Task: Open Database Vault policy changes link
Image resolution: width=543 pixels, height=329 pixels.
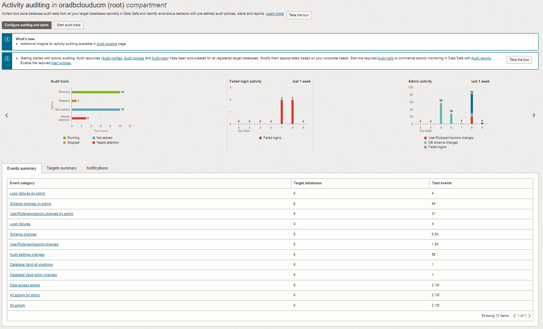Action: [x=34, y=275]
